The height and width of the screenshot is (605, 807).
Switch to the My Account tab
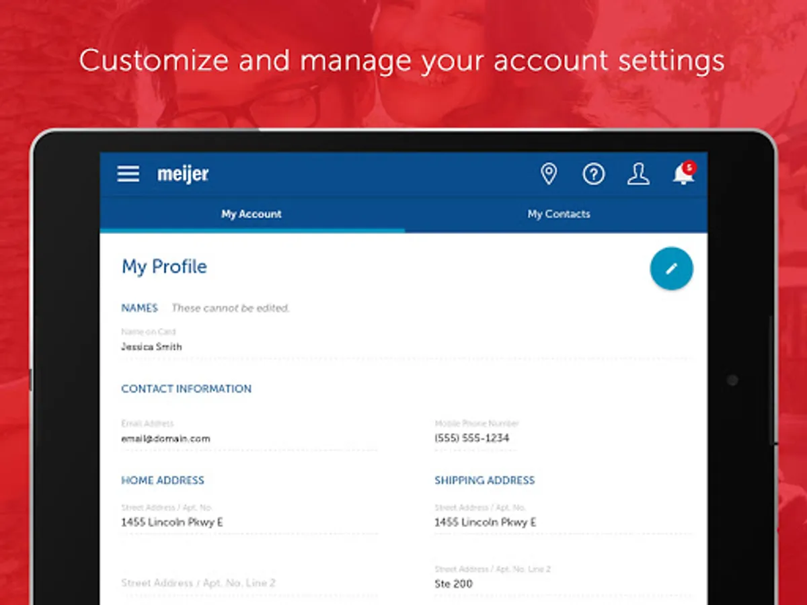[x=252, y=214]
